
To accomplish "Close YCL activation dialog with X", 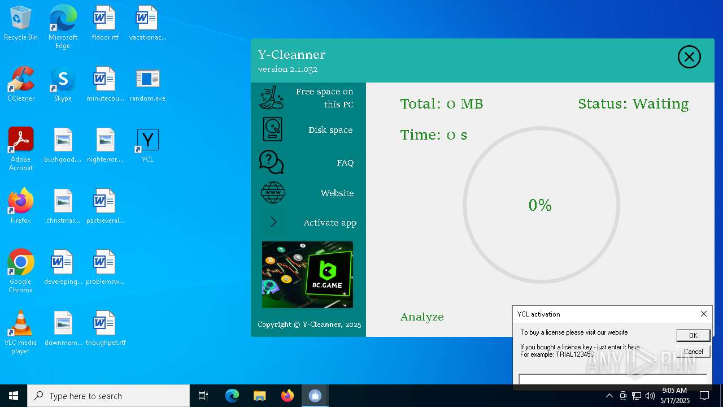I will click(x=703, y=314).
